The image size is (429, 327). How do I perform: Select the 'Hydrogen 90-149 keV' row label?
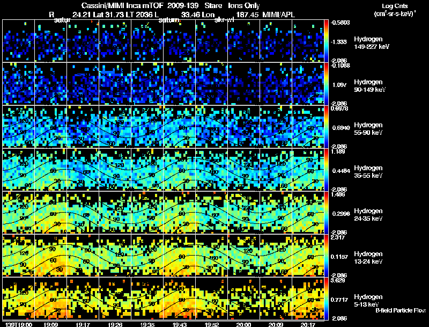pyautogui.click(x=370, y=86)
